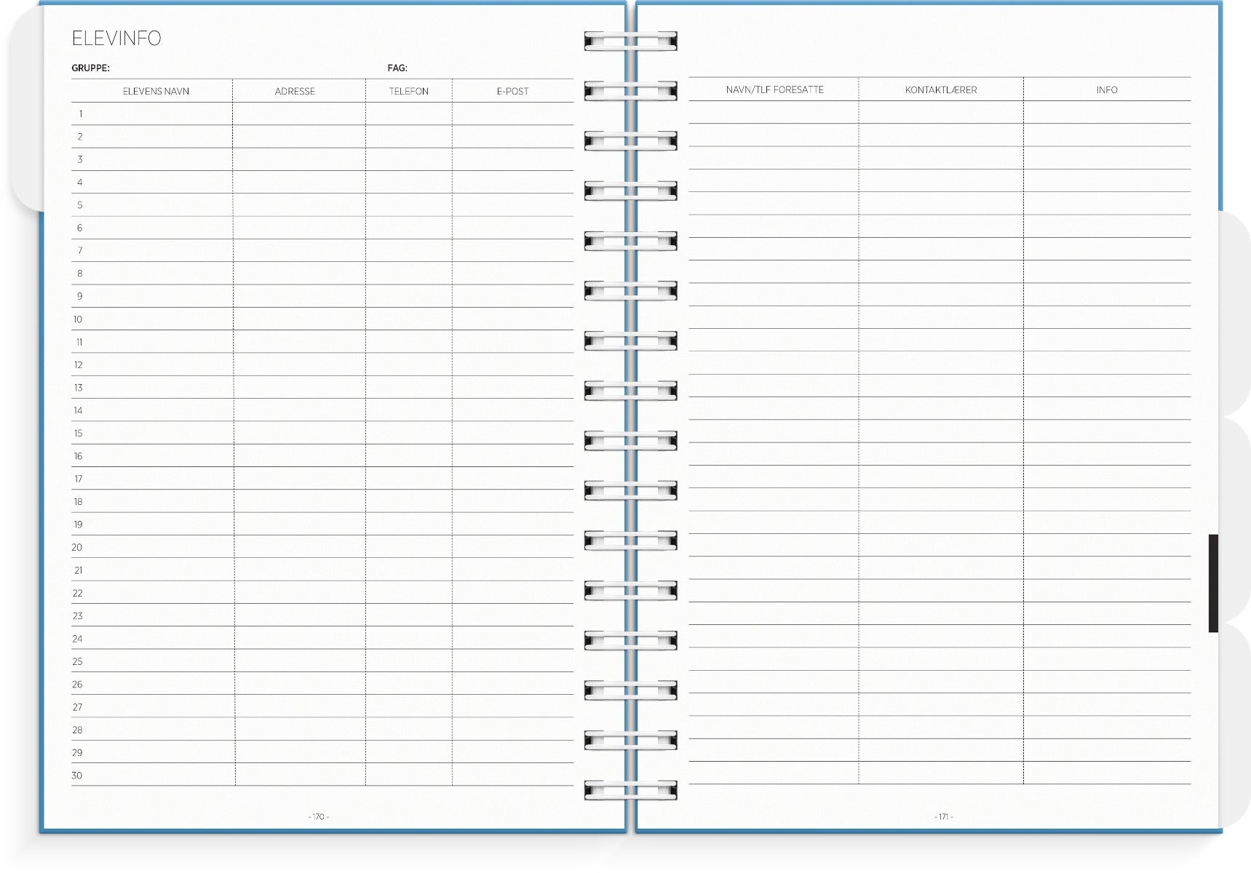1251x873 pixels.
Task: Click page number 171 at the bottom
Action: click(x=943, y=816)
